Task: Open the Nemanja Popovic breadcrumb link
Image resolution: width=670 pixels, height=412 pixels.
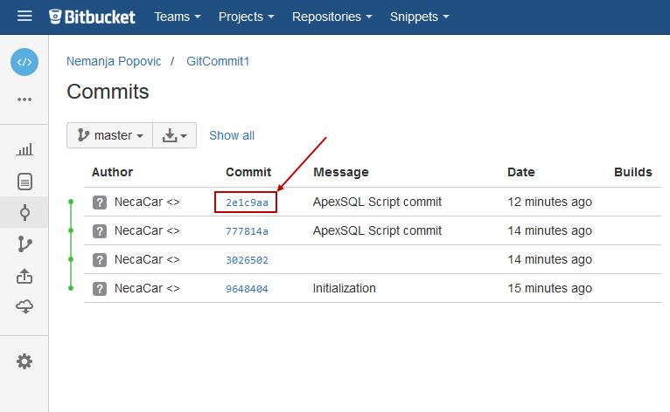Action: tap(114, 61)
